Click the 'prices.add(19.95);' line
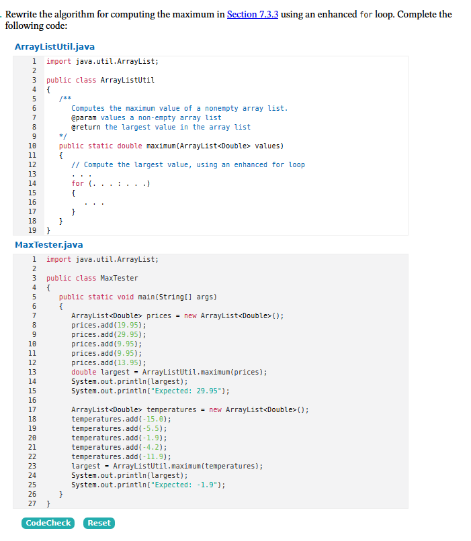This screenshot has height=541, width=471. pos(109,325)
